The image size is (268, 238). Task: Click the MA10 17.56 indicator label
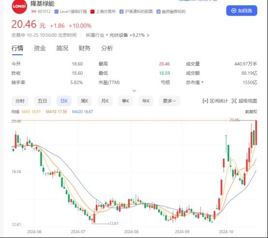point(57,111)
